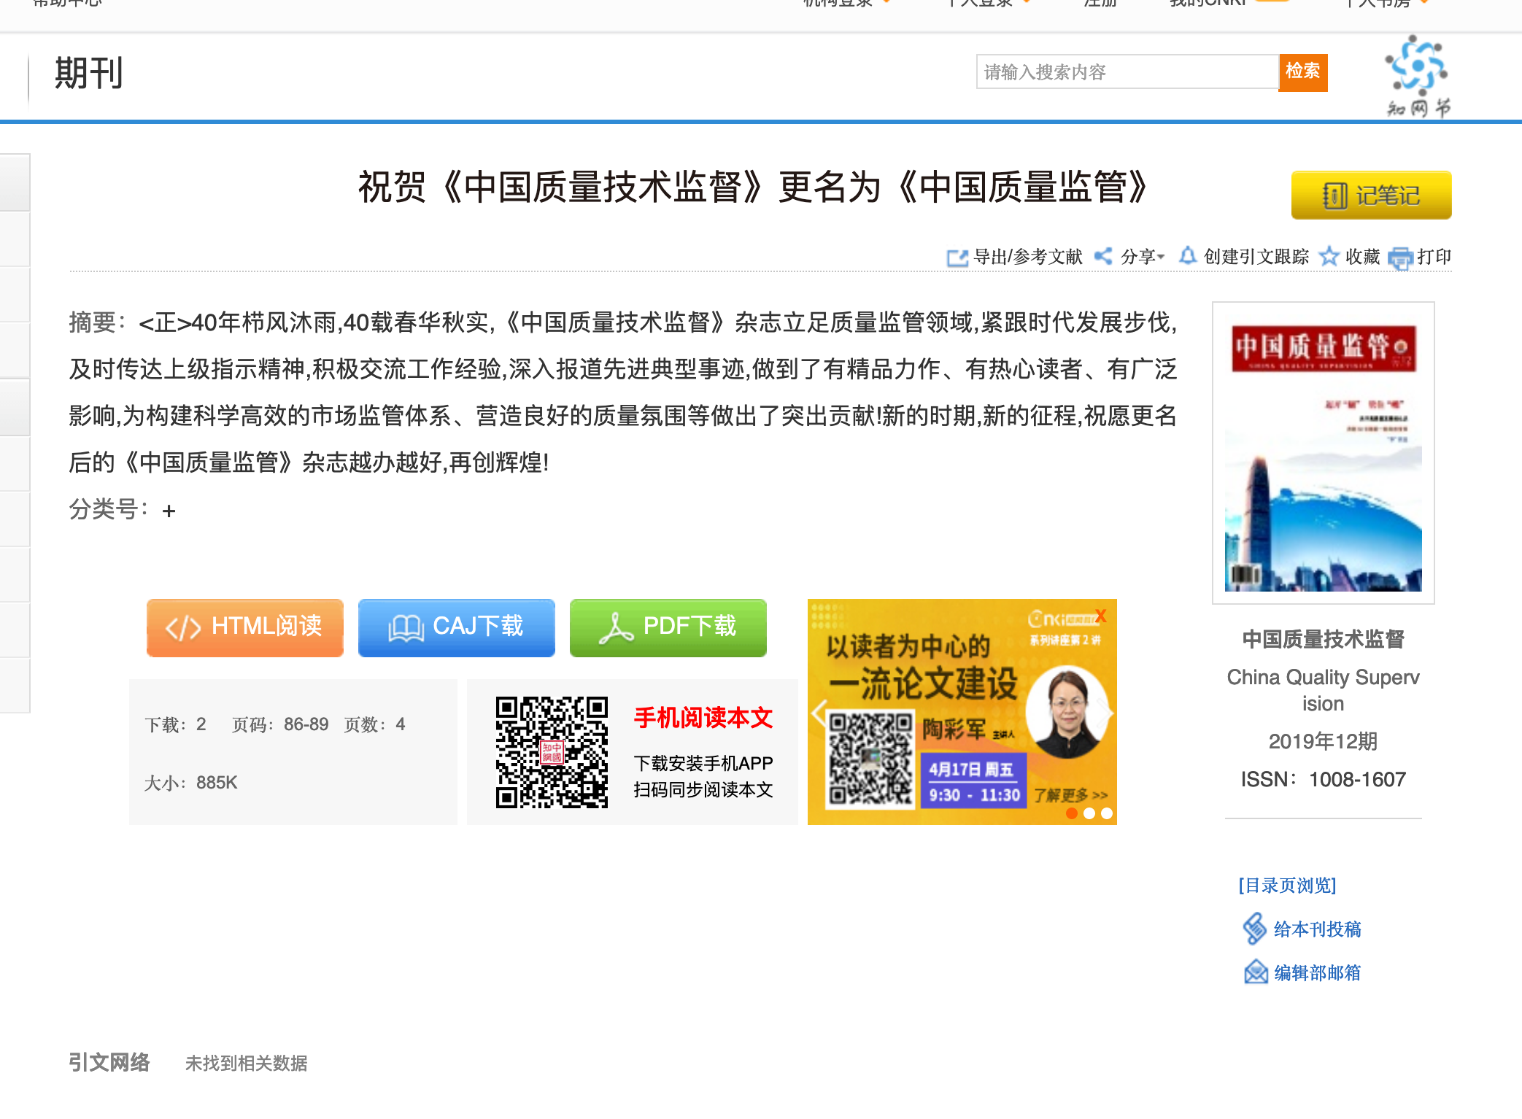Click the PDF下载 download button
The width and height of the screenshot is (1522, 1119).
(x=668, y=627)
